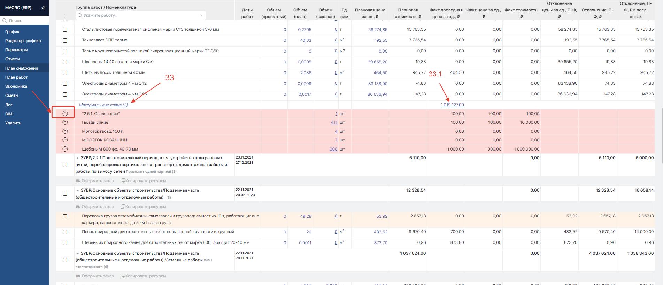This screenshot has width=663, height=285.
Task: Tick the checkbox for Техноэласт ЭПП термо
Action: [65, 40]
